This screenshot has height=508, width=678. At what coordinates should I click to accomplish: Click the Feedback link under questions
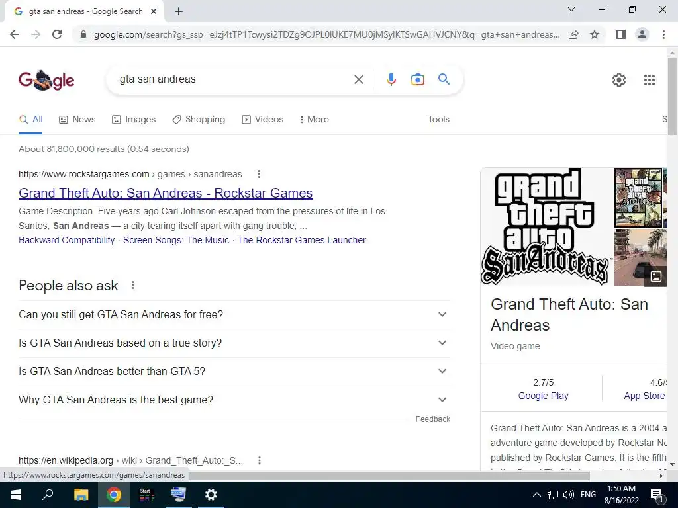coord(432,419)
